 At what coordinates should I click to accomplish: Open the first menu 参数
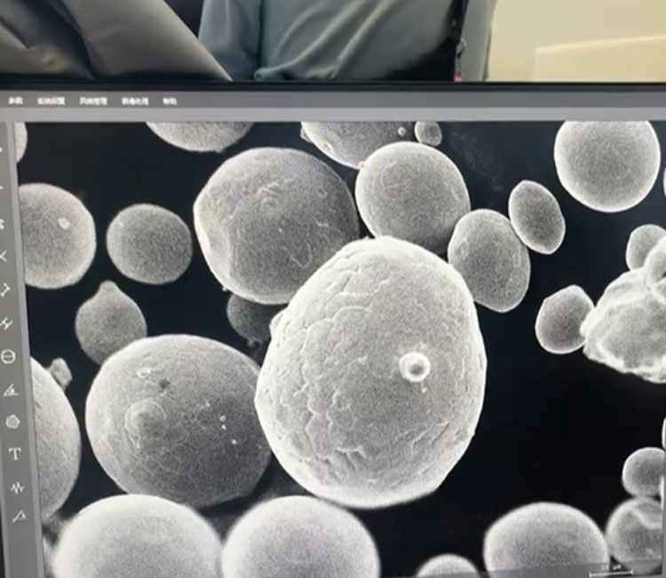(x=16, y=101)
